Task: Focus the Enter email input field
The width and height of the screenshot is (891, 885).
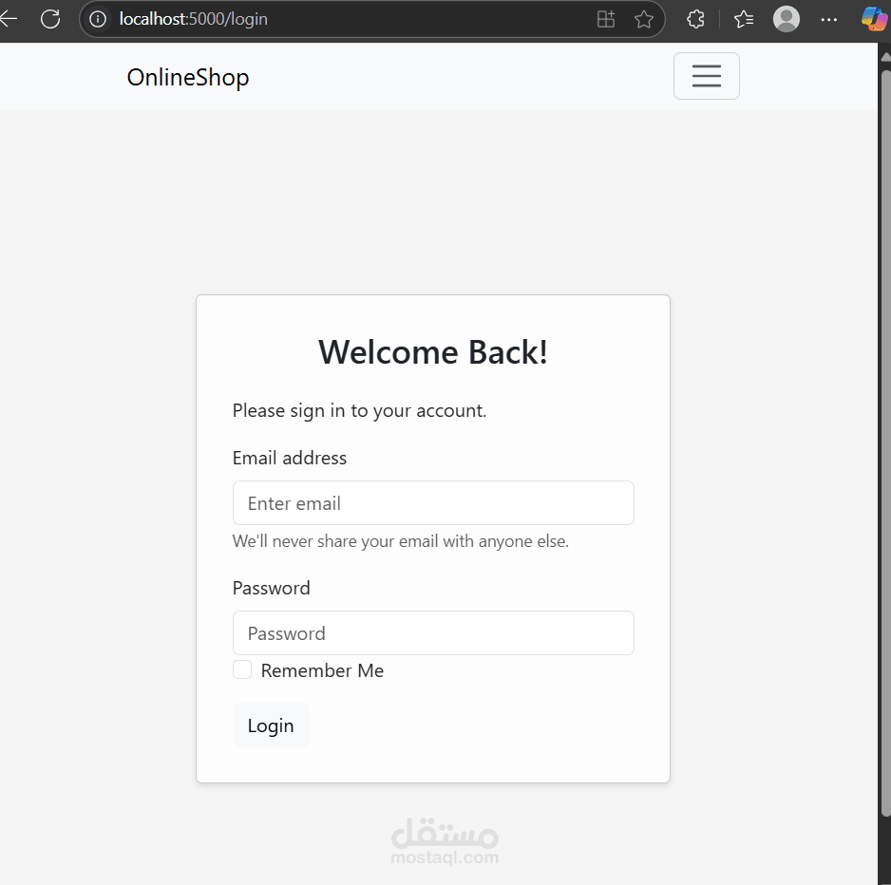Action: click(x=433, y=502)
